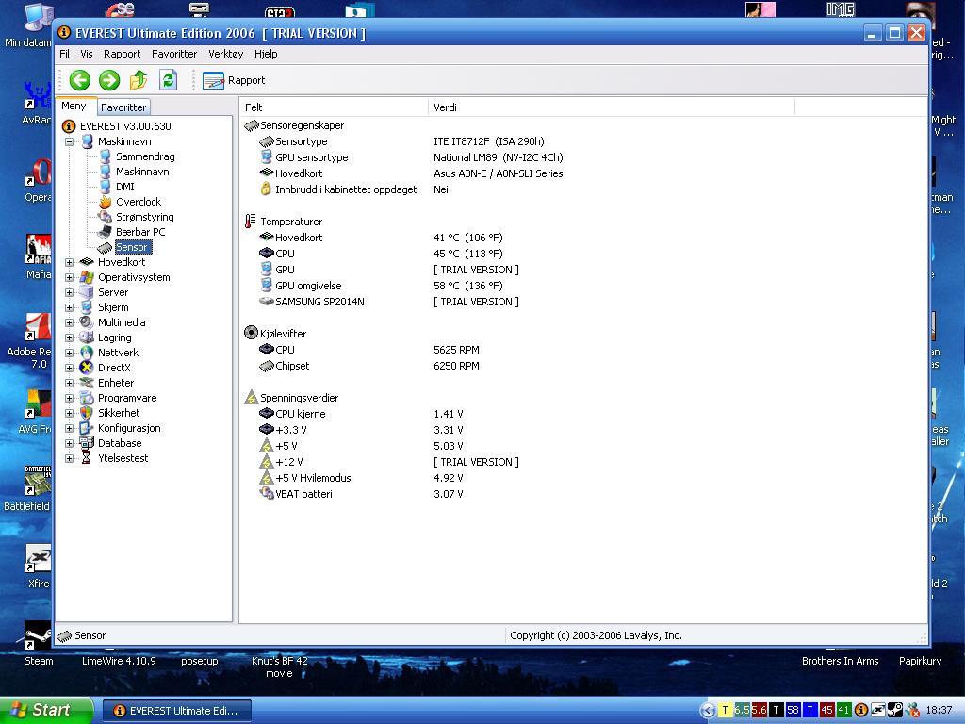The width and height of the screenshot is (965, 724).
Task: Select the +5 V Hvilemodus row
Action: click(313, 478)
